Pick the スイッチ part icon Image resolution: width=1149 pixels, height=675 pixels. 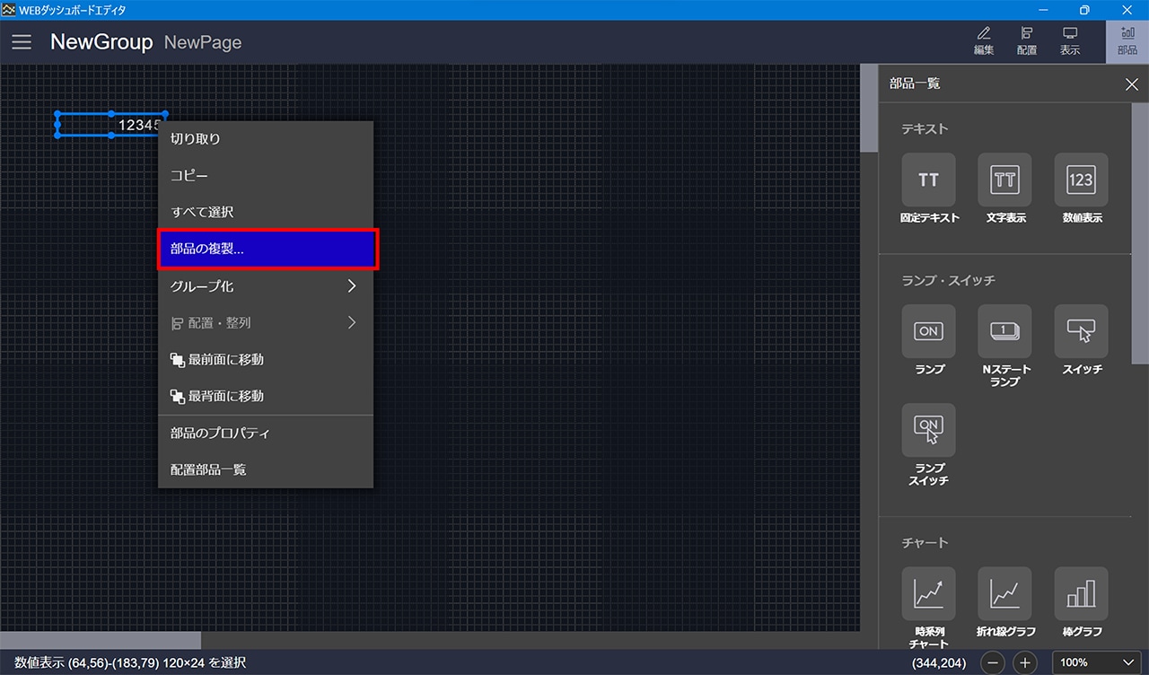point(1081,332)
